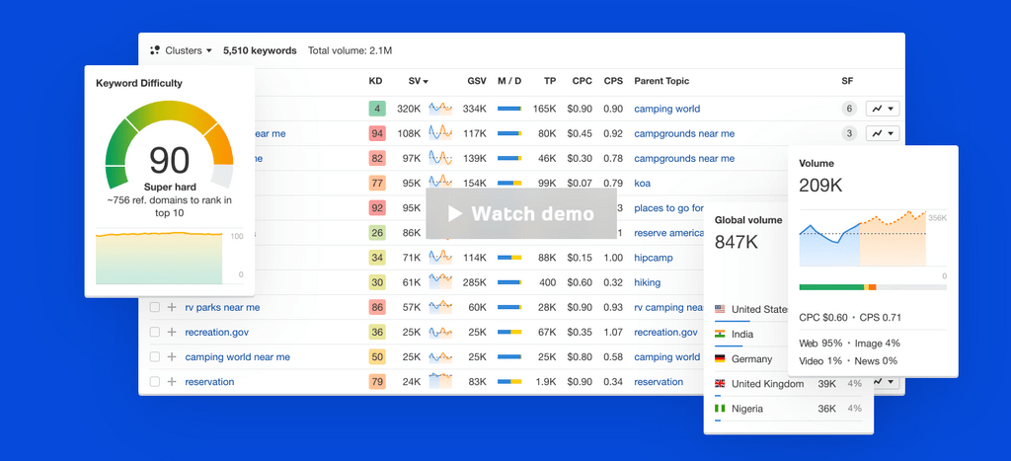Viewport: 1011px width, 461px height.
Task: Open the trend dropdown in the KD 94 row
Action: tap(882, 133)
